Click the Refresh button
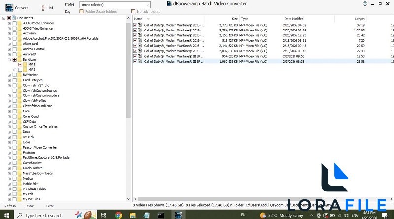Screen dimensions: 394x219 point(10,206)
